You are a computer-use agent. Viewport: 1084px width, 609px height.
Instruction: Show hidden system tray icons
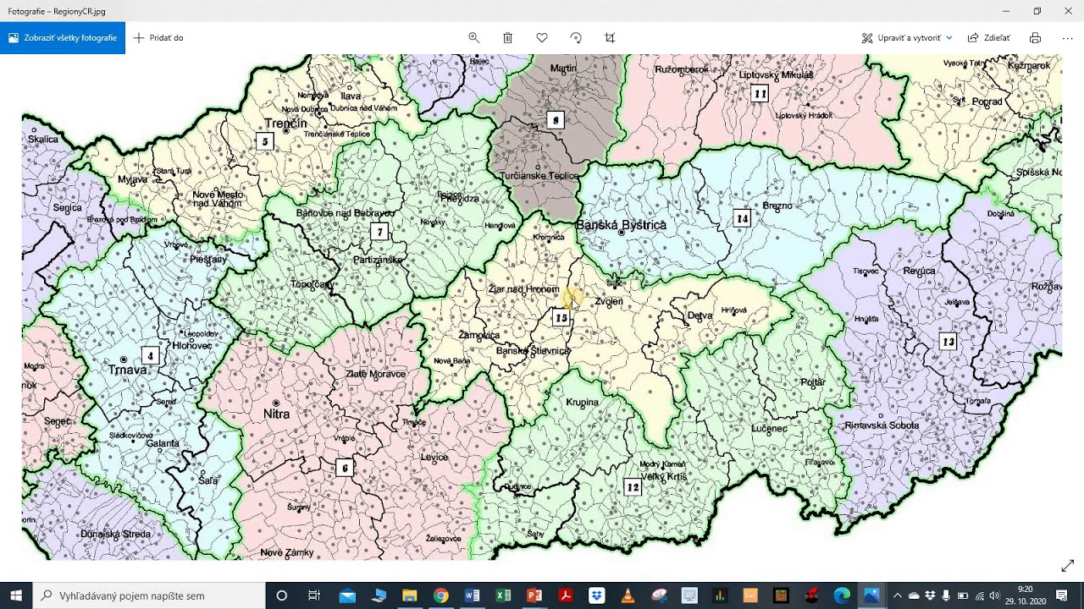point(898,595)
